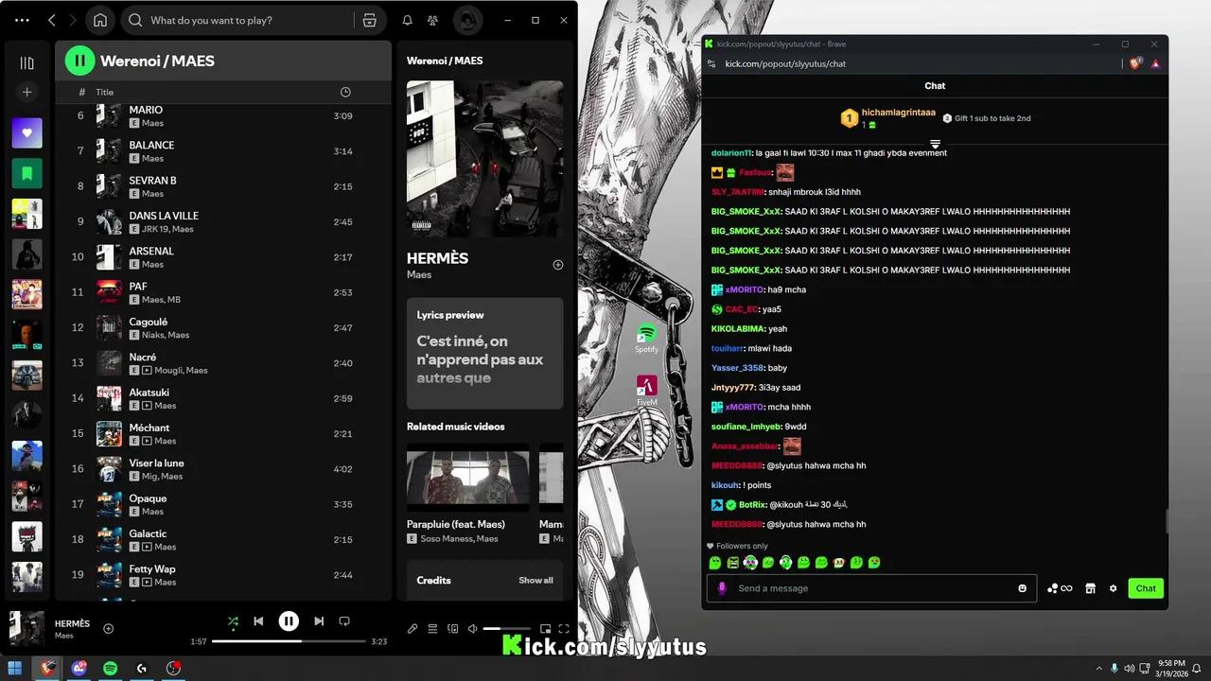
Task: Open the play queue
Action: pyautogui.click(x=432, y=629)
